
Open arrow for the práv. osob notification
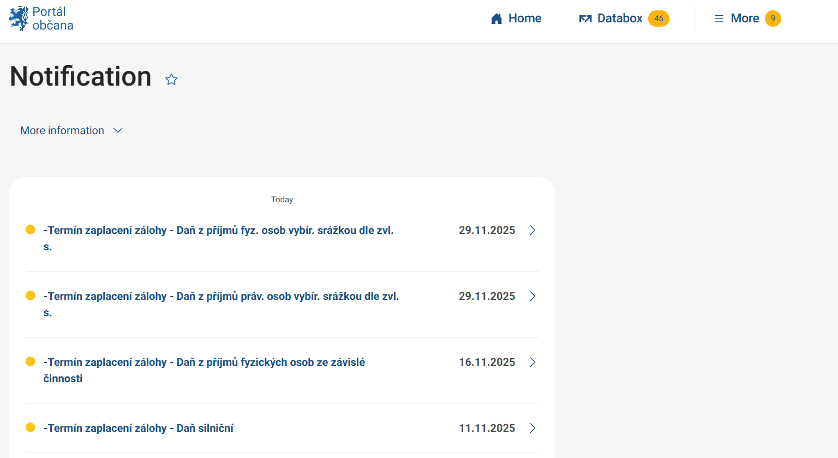532,296
